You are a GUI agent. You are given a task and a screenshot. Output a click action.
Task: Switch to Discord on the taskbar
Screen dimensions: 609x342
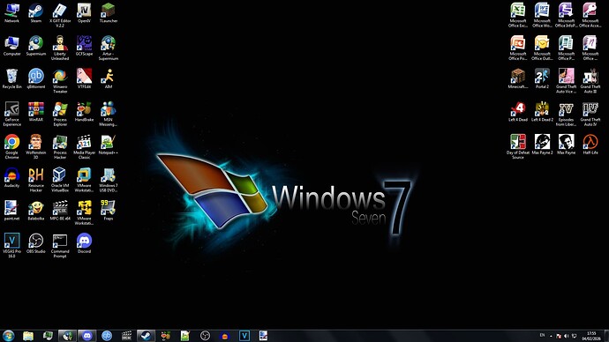pyautogui.click(x=87, y=336)
